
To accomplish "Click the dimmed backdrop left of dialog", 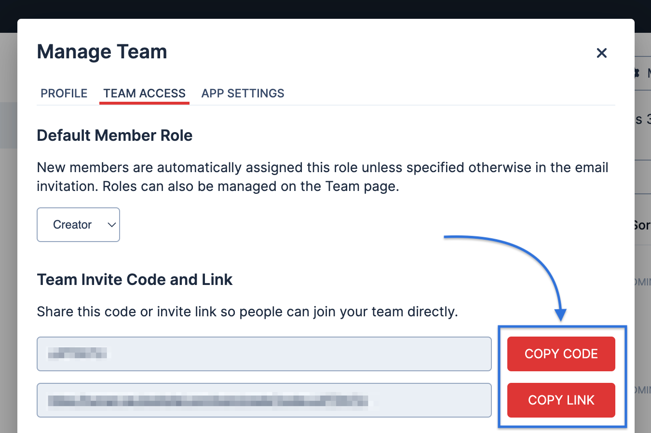I will click(8, 241).
